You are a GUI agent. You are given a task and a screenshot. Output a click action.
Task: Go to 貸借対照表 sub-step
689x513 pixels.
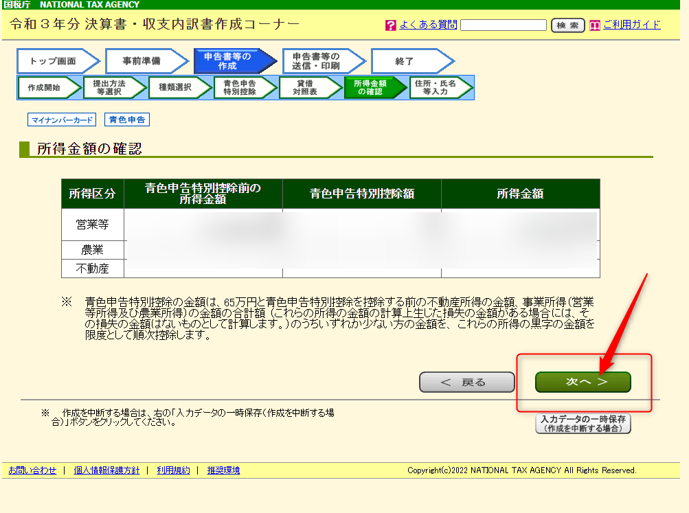click(x=305, y=88)
